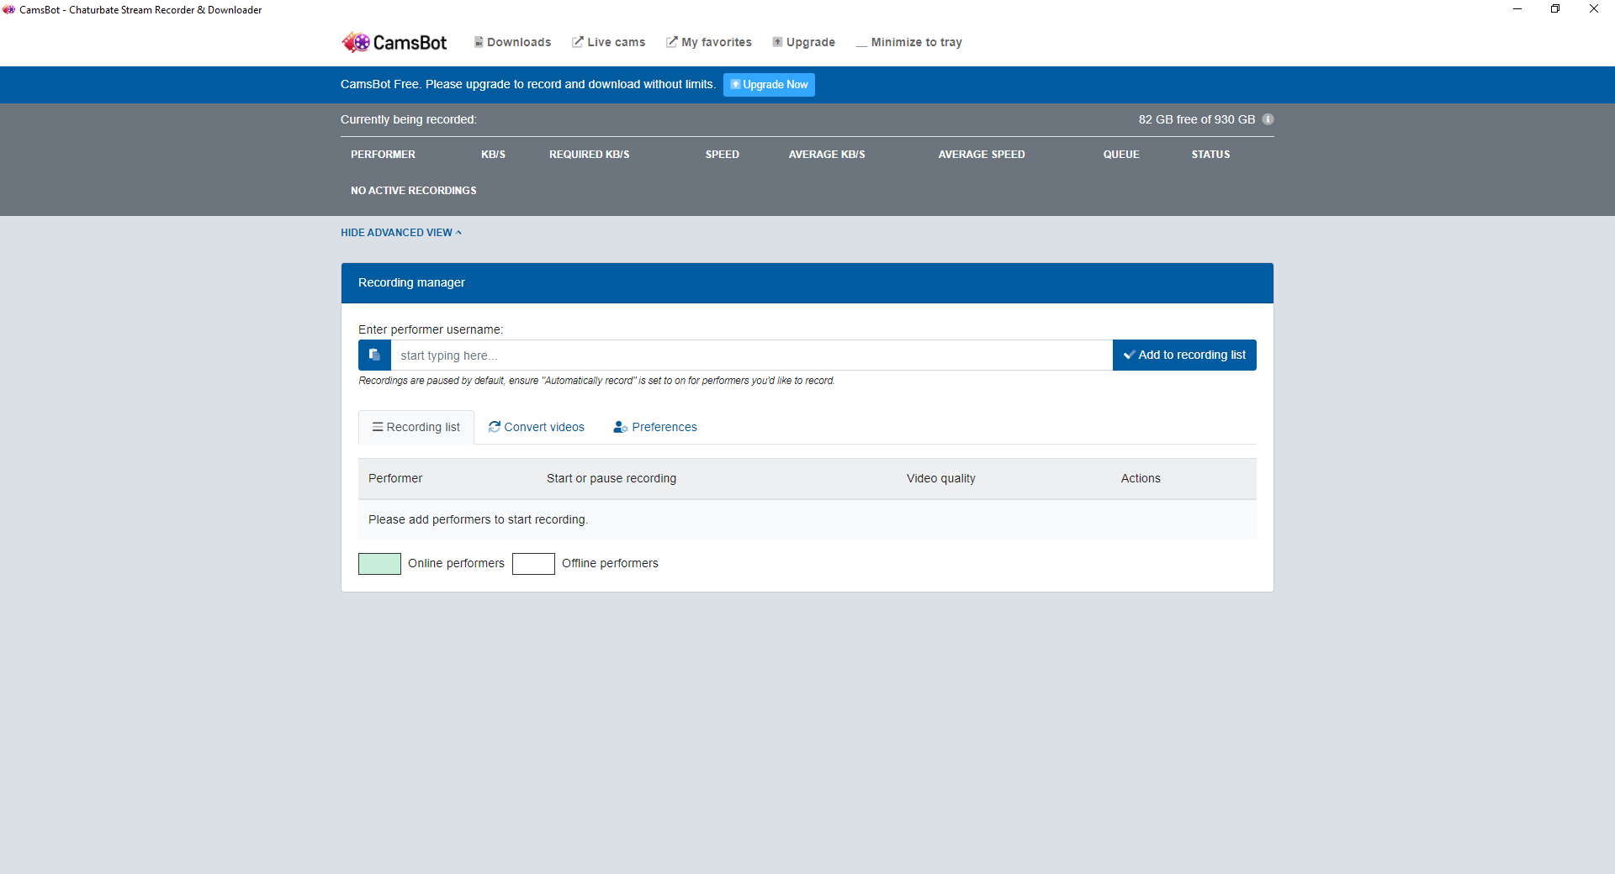Click the Actions column header
The image size is (1615, 874).
[x=1141, y=478]
